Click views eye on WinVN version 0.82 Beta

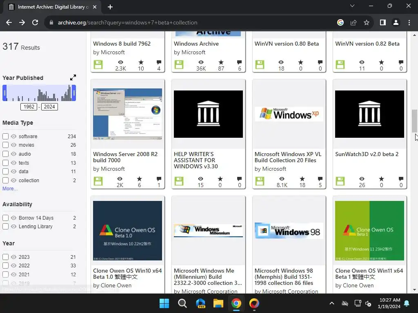(x=362, y=62)
